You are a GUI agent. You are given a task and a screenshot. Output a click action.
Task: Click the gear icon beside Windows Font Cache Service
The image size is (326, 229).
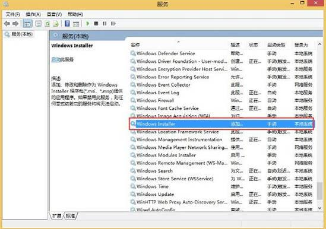(133, 108)
